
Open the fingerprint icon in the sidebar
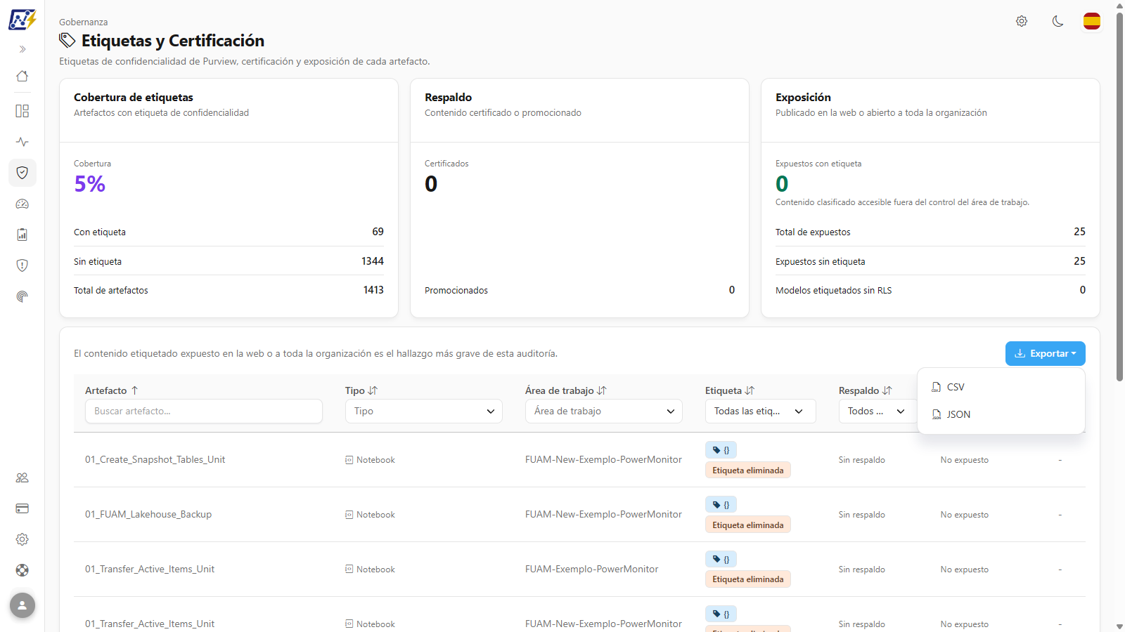[22, 296]
